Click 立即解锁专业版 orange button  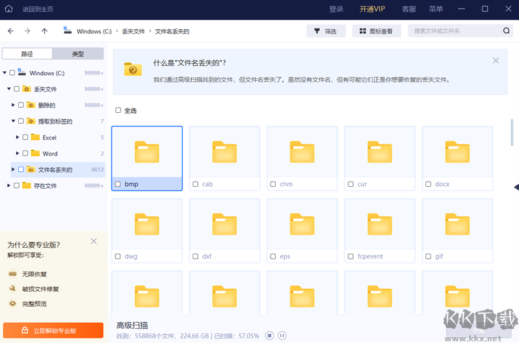53,331
